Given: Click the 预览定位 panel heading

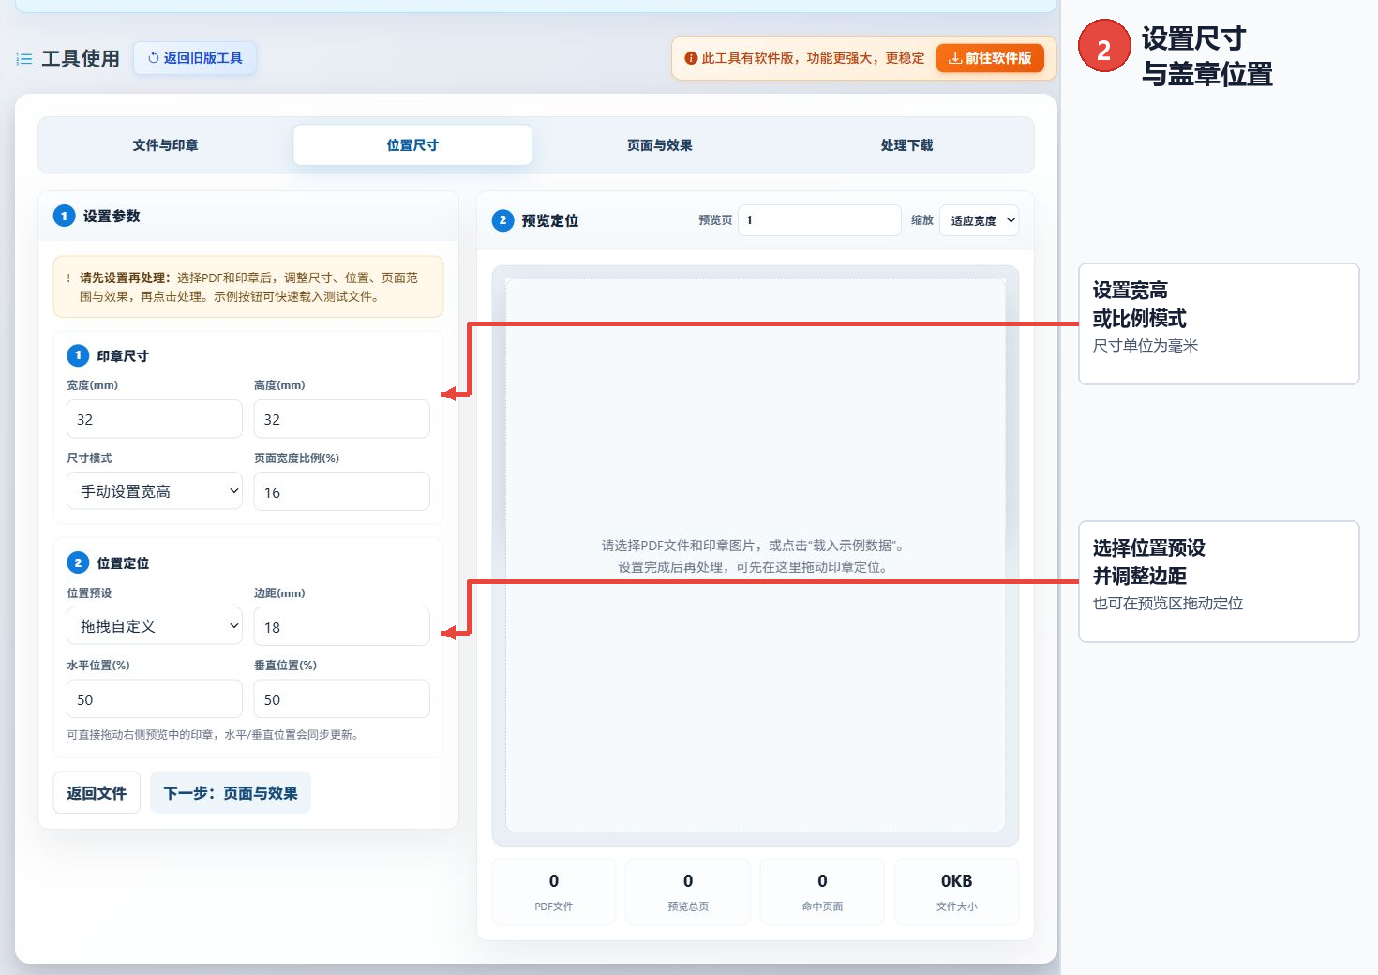Looking at the screenshot, I should click(550, 221).
